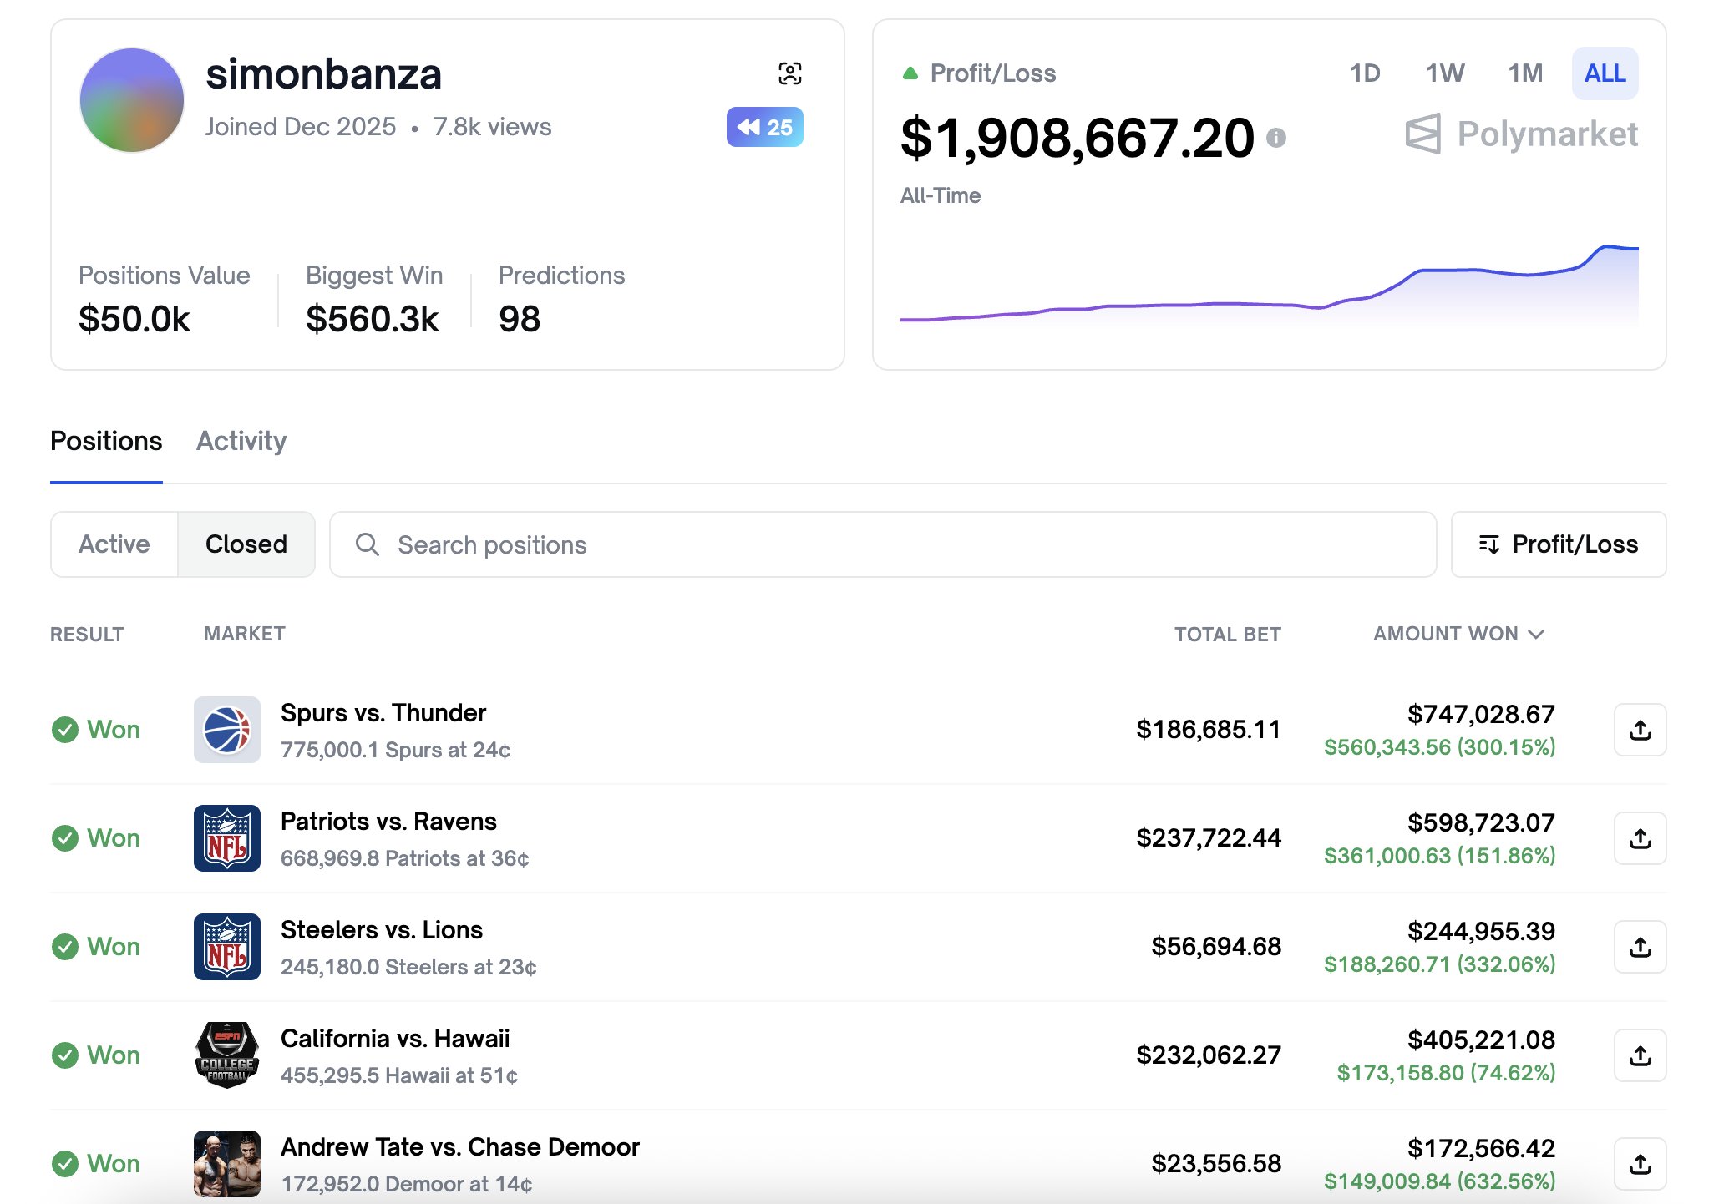1714x1204 pixels.
Task: Select the Positions tab
Action: click(106, 441)
